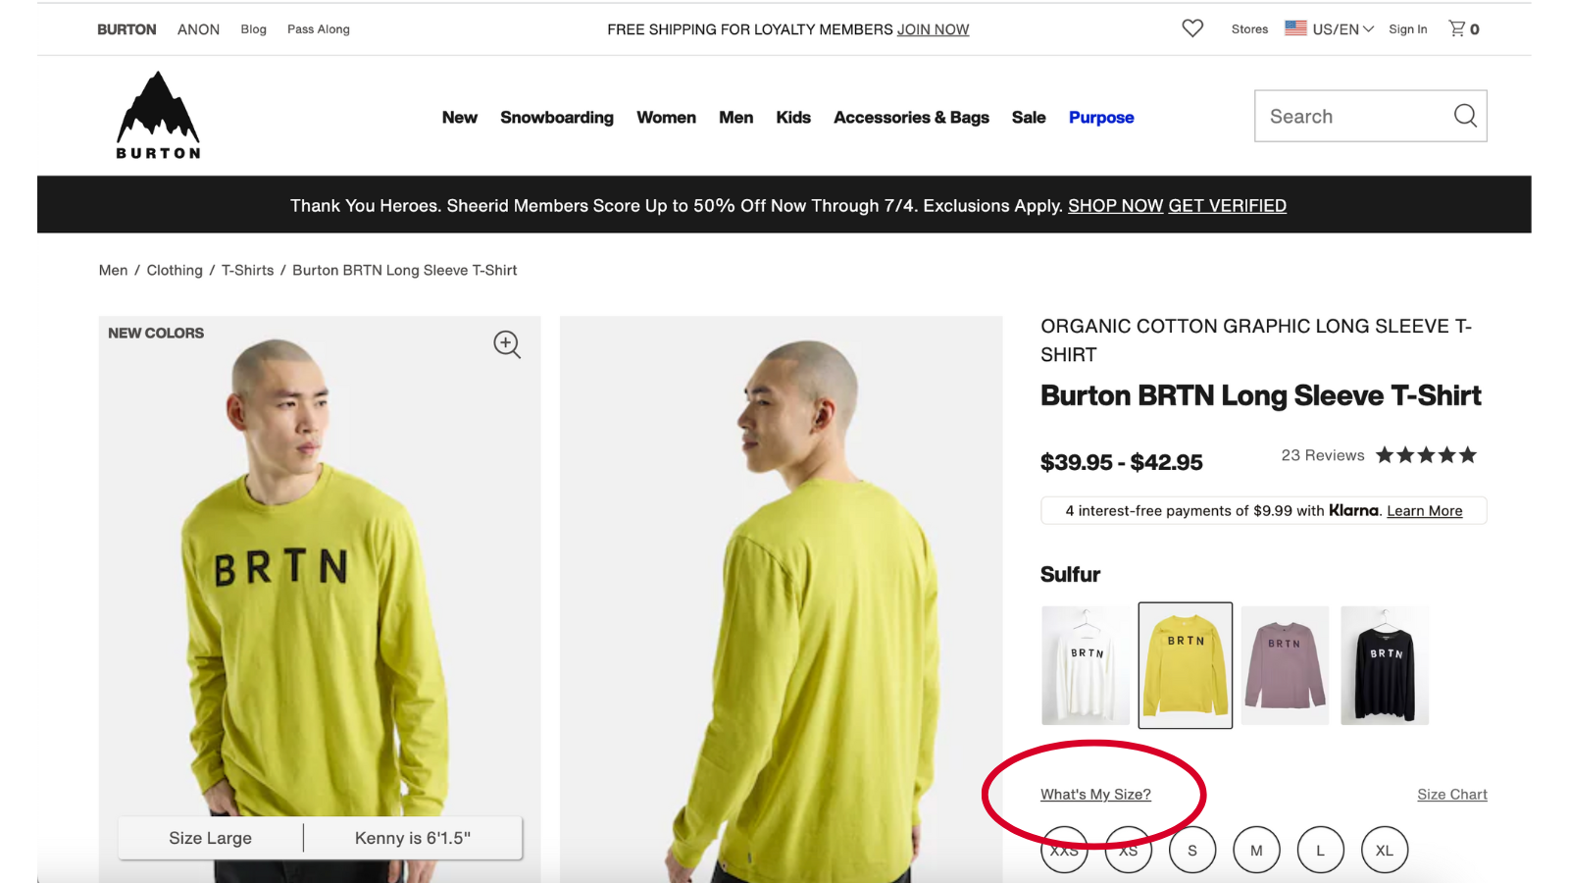Expand the US/EN language dropdown

pos(1342,29)
